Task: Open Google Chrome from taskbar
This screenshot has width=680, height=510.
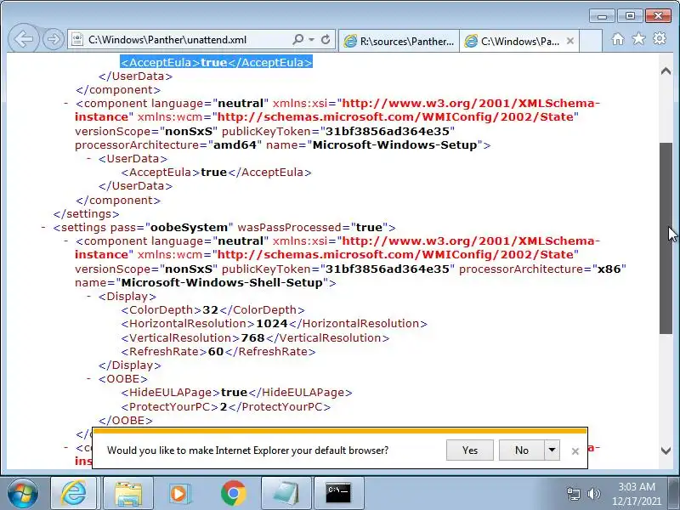Action: 233,493
